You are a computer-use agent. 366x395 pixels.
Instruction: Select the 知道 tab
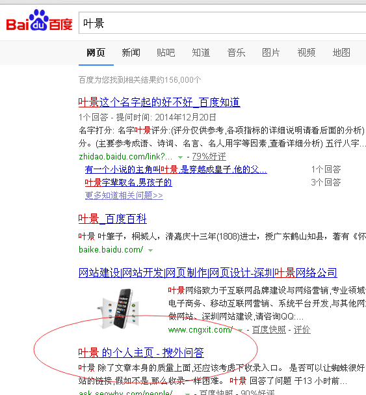(201, 53)
